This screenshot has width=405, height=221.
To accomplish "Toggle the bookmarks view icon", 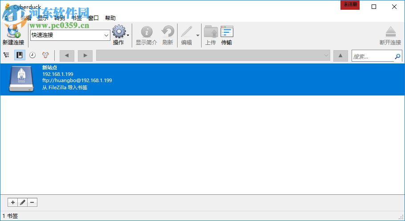I will [x=20, y=55].
